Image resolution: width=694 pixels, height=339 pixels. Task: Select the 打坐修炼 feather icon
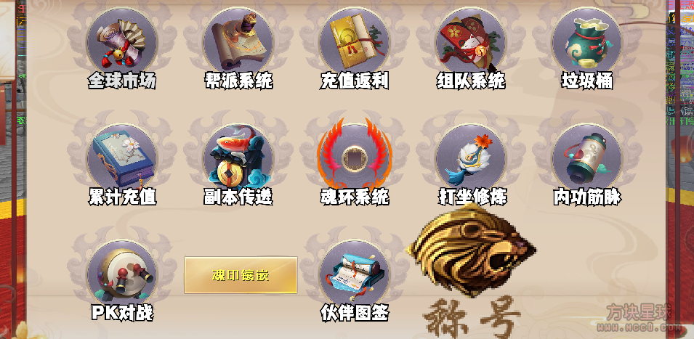[x=470, y=159]
